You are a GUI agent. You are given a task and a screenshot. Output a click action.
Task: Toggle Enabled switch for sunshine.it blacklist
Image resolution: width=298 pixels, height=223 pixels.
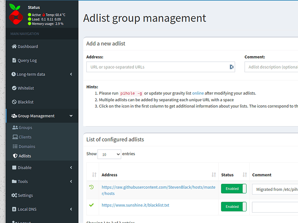point(234,207)
